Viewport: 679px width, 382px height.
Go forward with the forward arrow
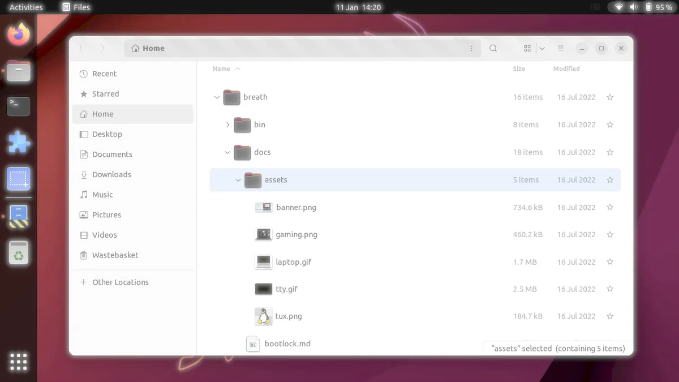102,49
